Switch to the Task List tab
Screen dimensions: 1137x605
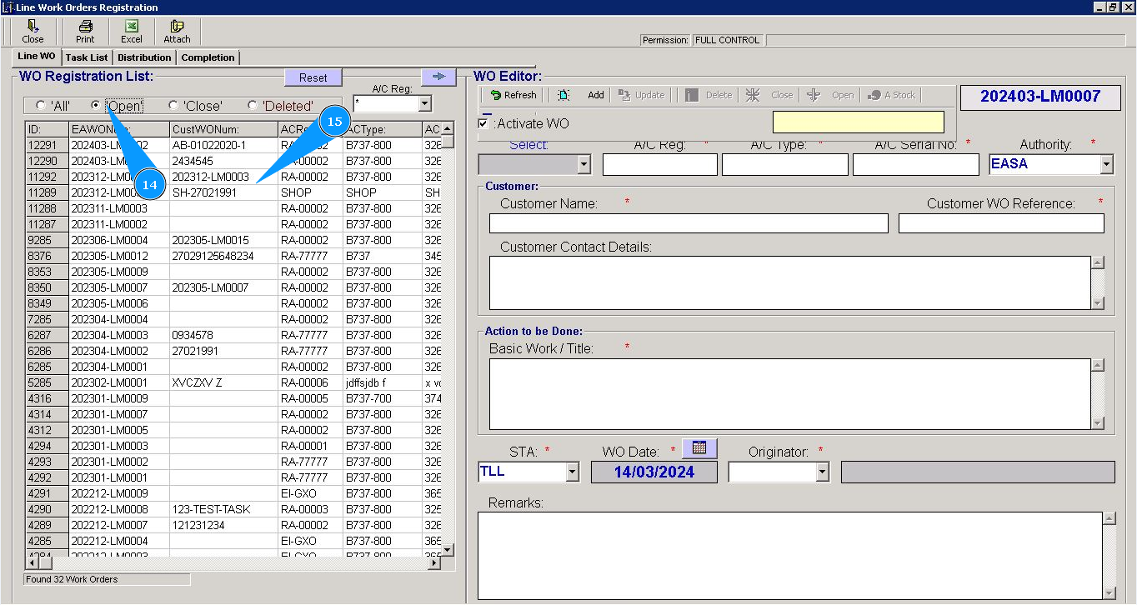[87, 57]
